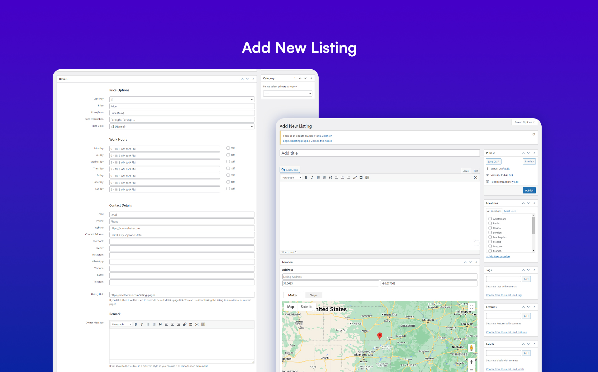Image resolution: width=598 pixels, height=372 pixels.
Task: Insert the Read More tag in the editor
Action: 361,177
